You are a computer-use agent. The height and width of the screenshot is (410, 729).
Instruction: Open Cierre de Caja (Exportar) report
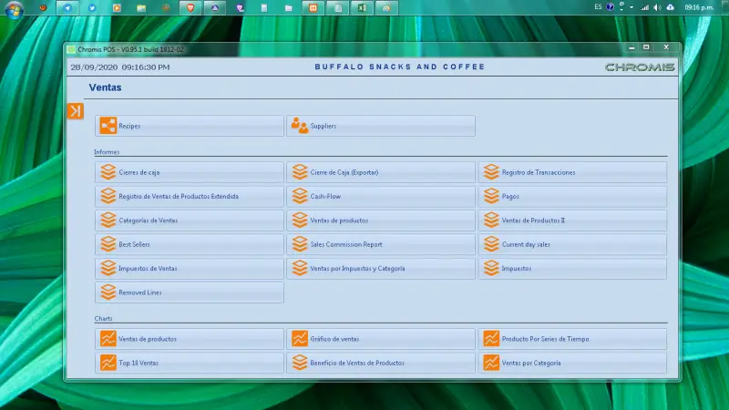[x=381, y=172]
